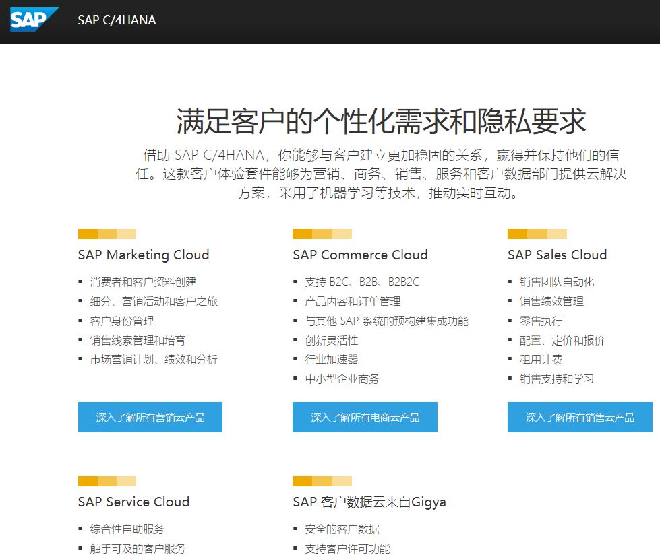Click the list item 租用计费
660x559 pixels.
tap(541, 360)
